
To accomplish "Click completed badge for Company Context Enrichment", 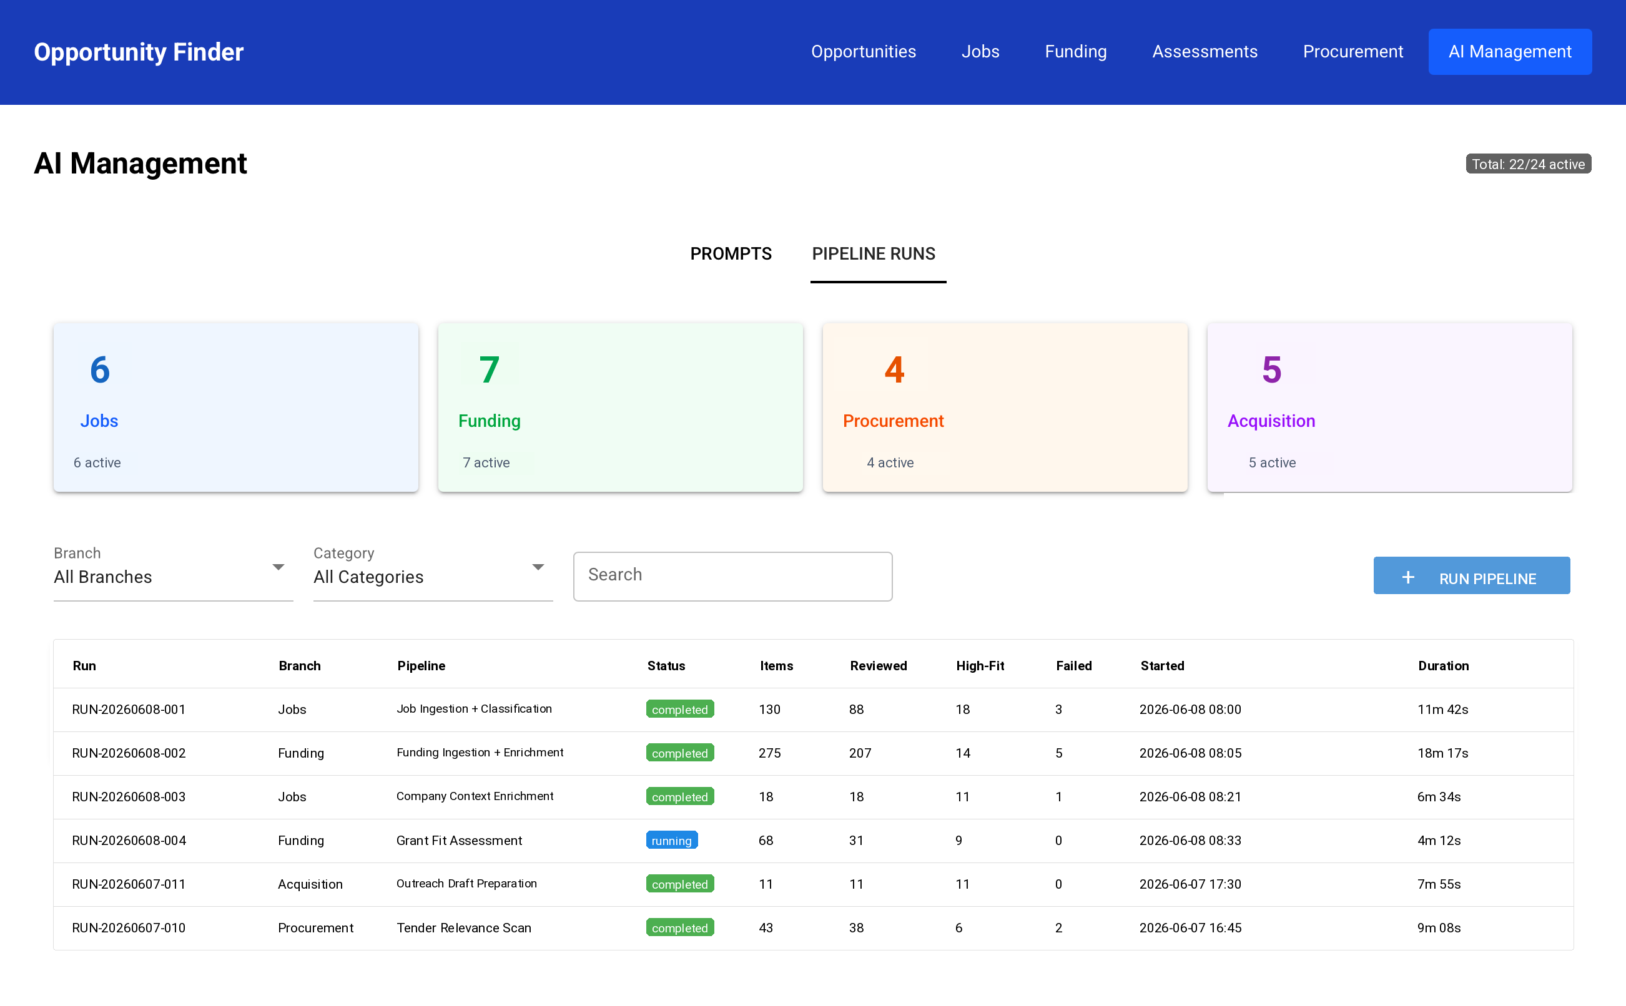I will click(x=679, y=796).
